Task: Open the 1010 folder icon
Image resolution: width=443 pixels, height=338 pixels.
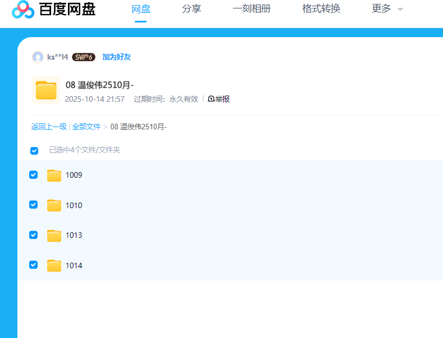Action: (54, 205)
